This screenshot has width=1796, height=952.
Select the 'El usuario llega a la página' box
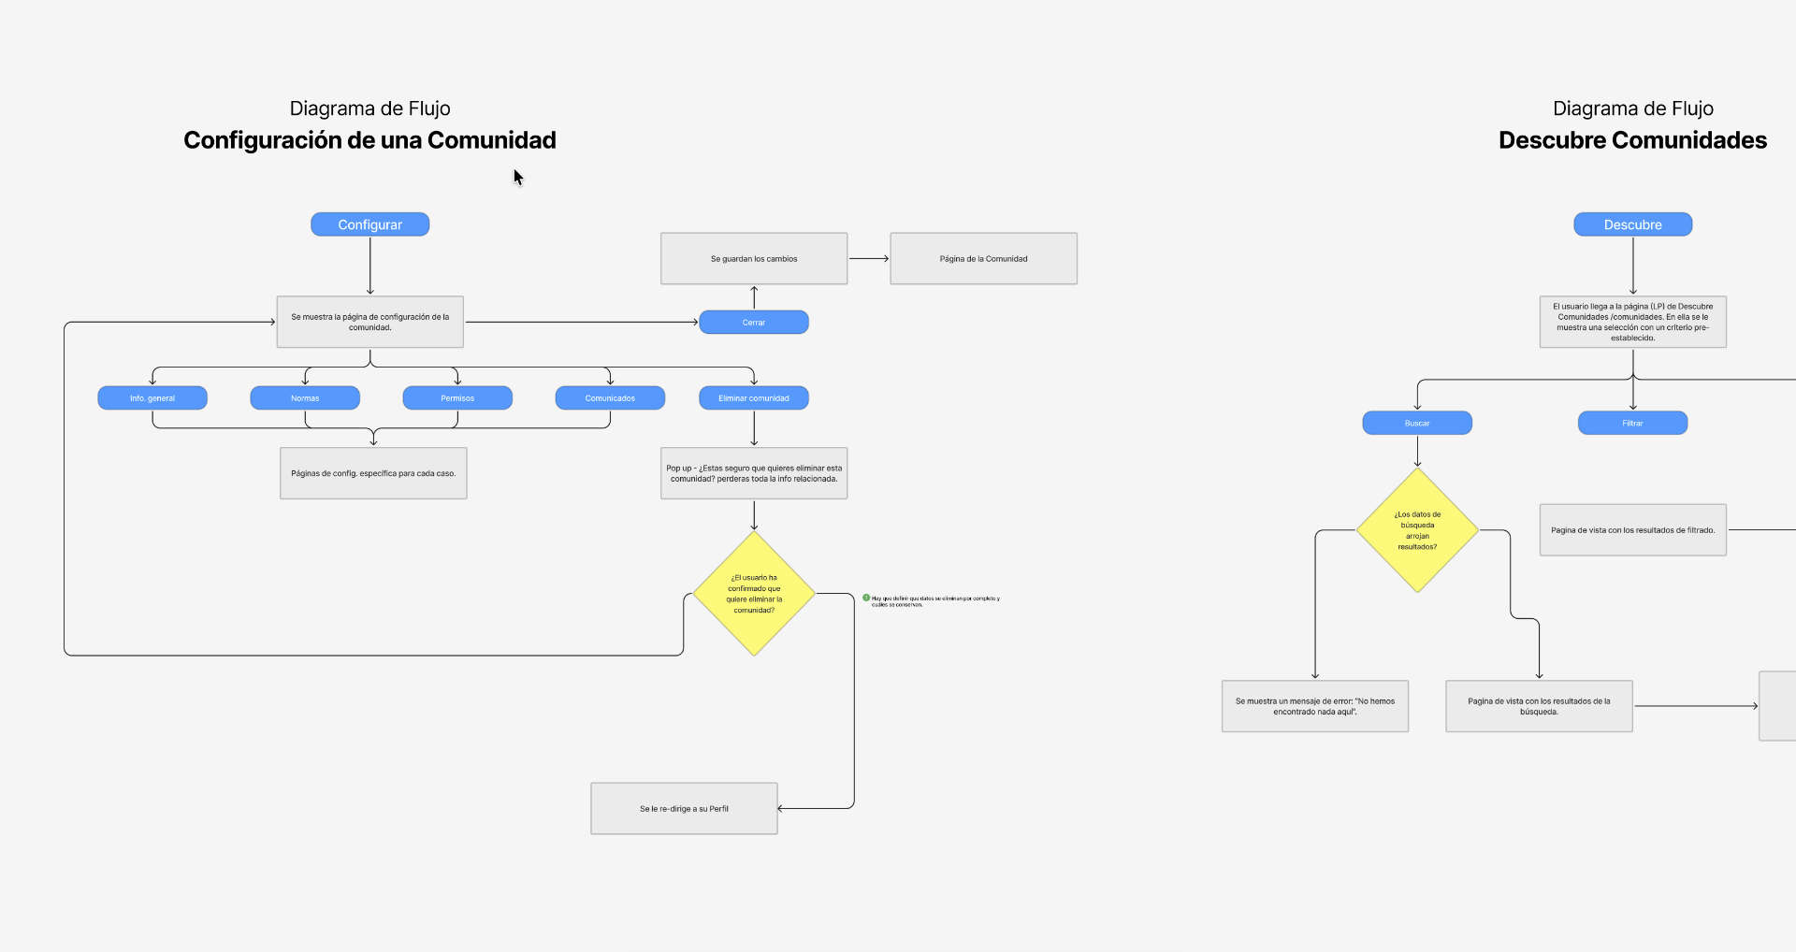[x=1632, y=323]
